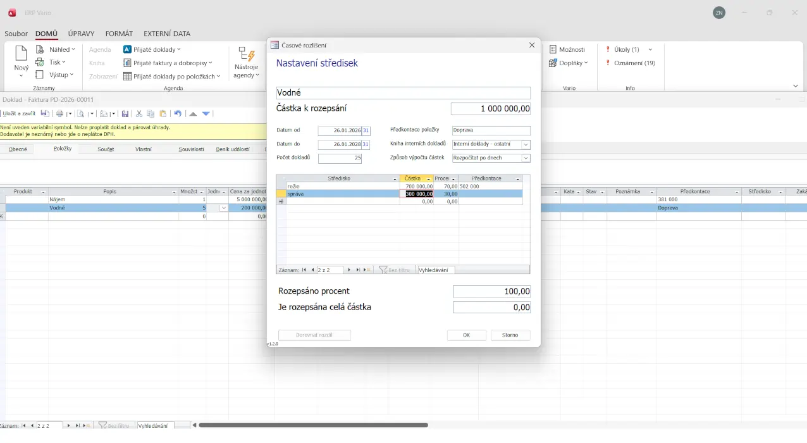Switch to the EXTERNÍ DATA tab
Viewport: 807px width, 443px height.
(x=167, y=34)
